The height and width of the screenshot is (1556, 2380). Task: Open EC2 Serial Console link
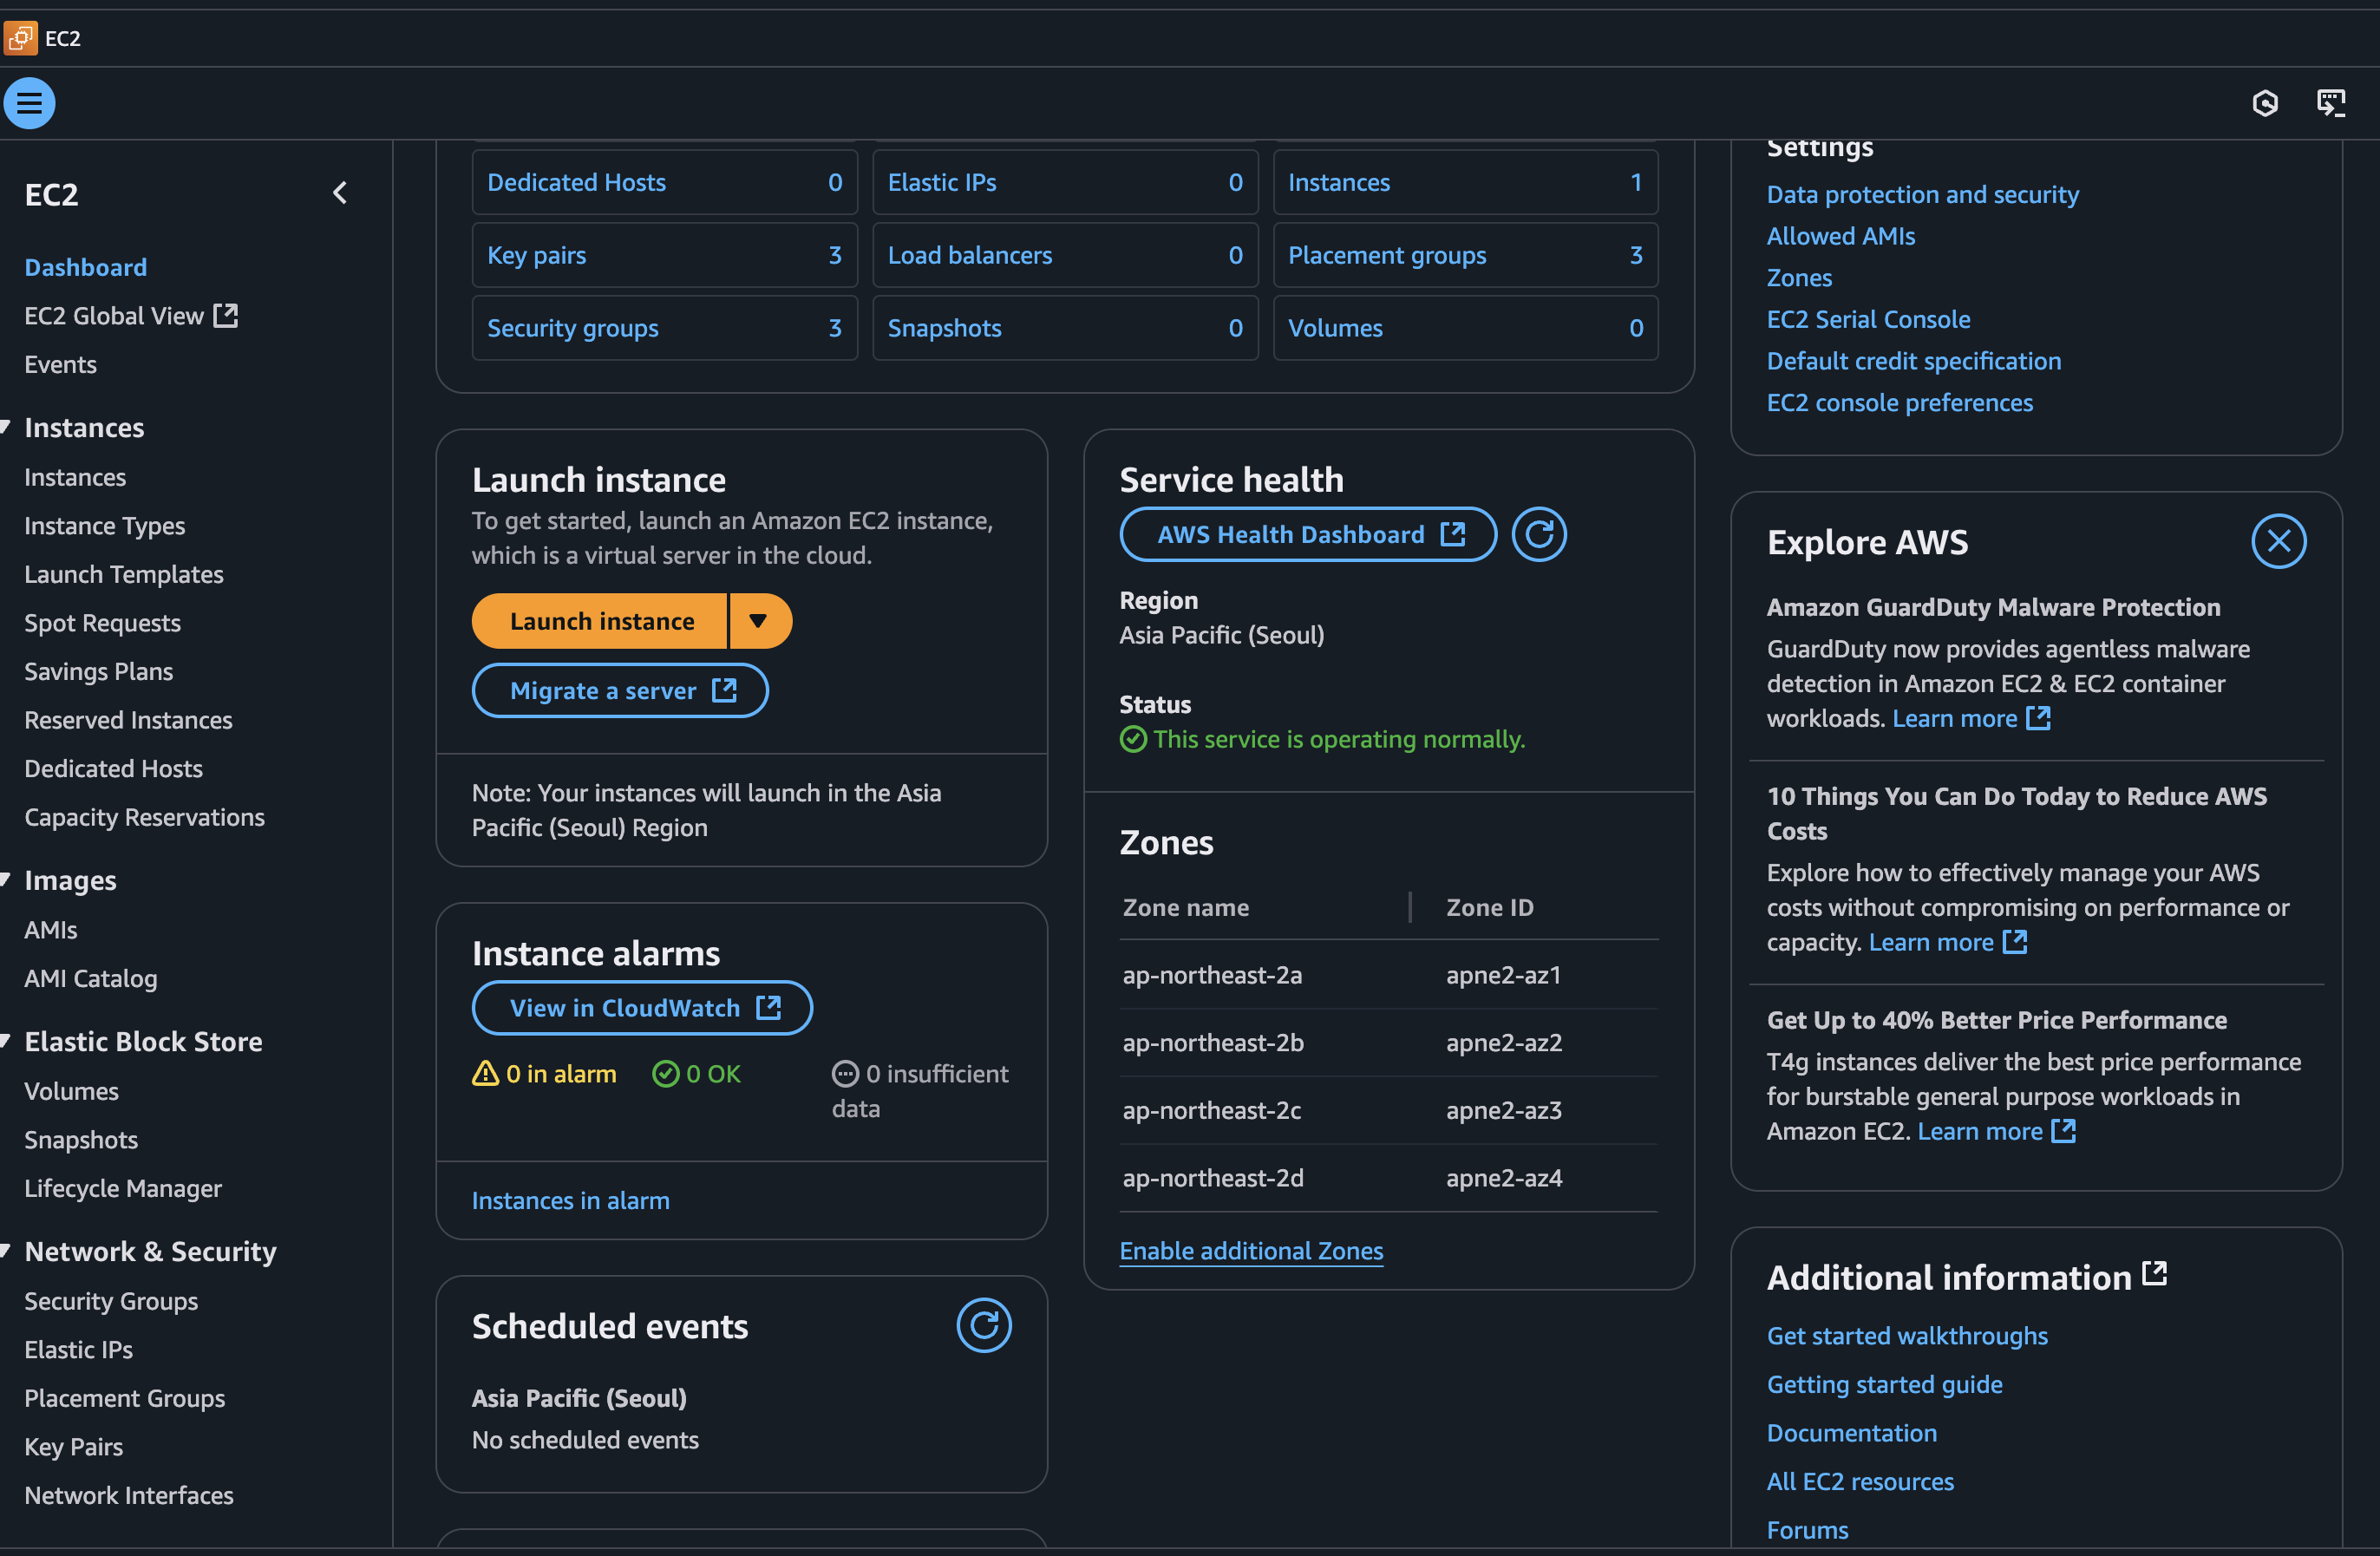pos(1868,319)
